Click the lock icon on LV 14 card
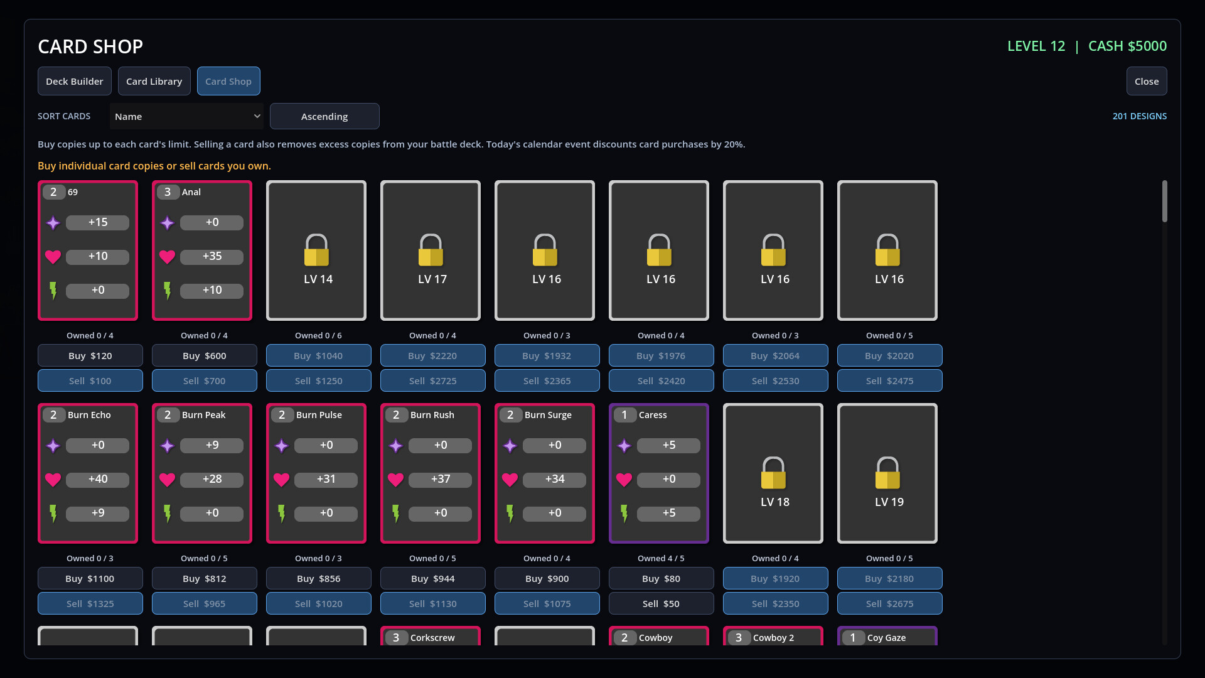Screen dimensions: 1205x678 click(316, 250)
